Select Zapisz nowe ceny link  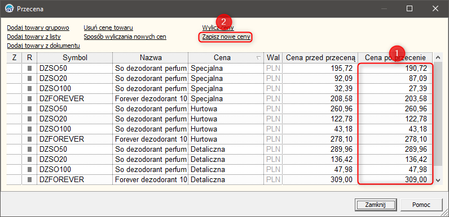pos(226,37)
